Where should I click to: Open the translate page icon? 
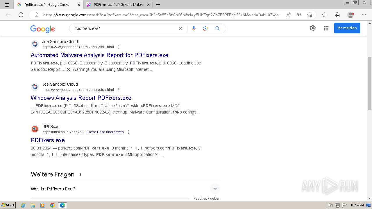pos(299,15)
